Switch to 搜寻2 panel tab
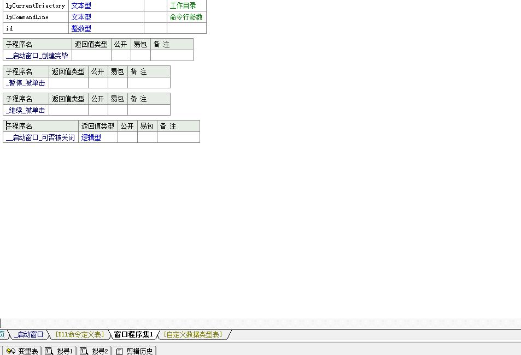521x355 pixels. point(99,351)
